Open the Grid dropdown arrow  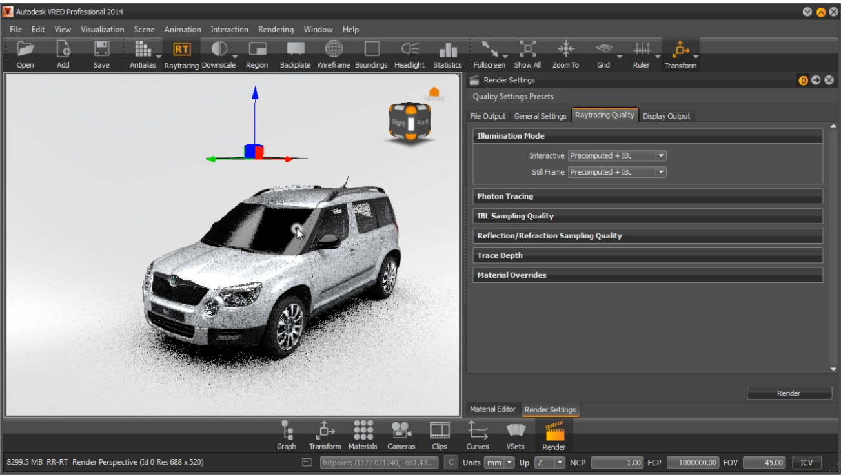pyautogui.click(x=620, y=56)
